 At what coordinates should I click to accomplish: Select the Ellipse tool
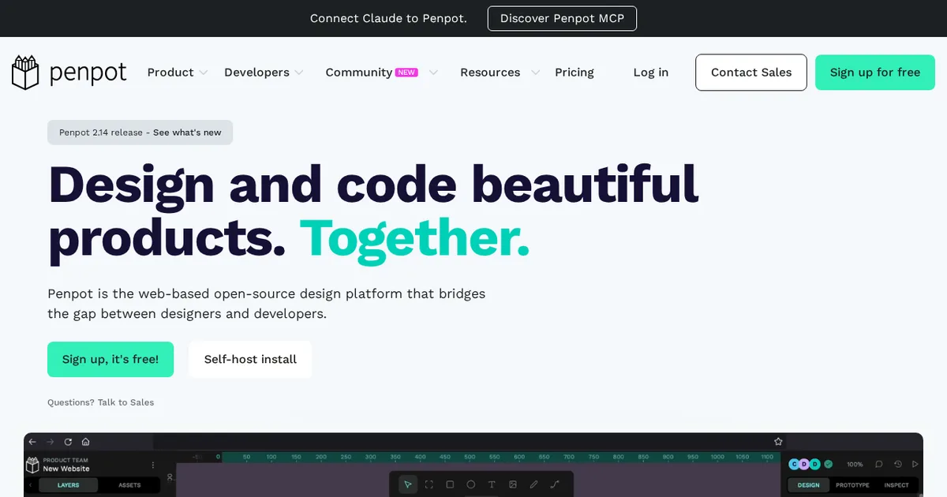471,484
